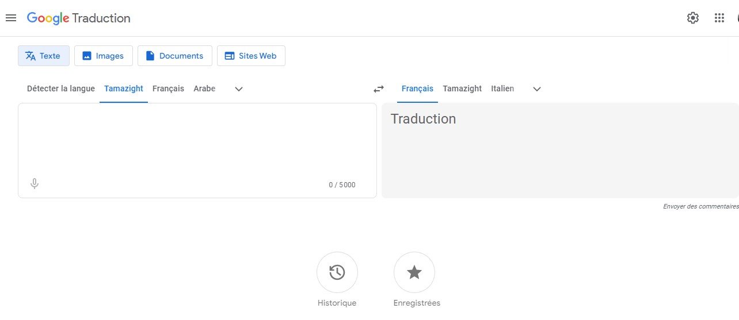Click Envoyer des commentaires link
The width and height of the screenshot is (739, 320).
(700, 206)
